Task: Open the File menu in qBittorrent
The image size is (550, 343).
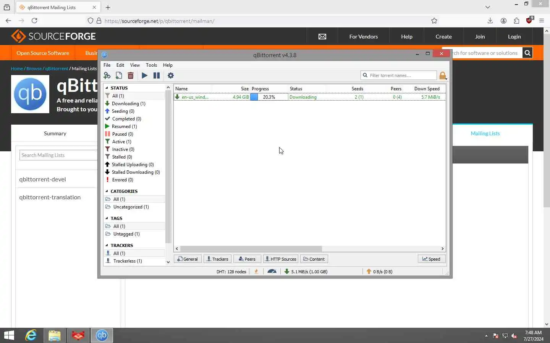Action: 107,65
